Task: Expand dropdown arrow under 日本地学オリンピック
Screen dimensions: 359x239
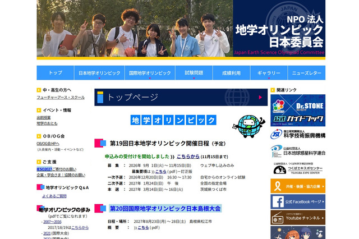Action: tap(99, 79)
